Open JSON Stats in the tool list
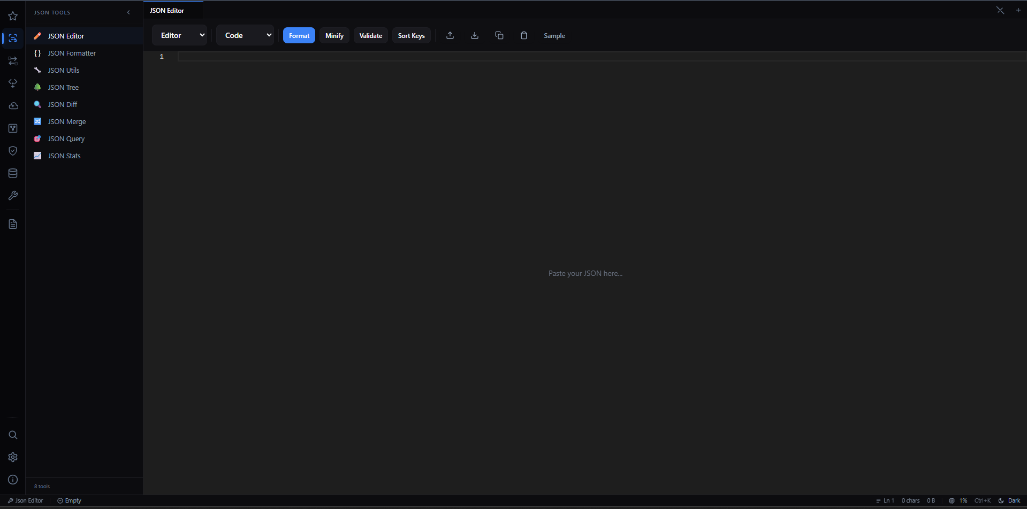This screenshot has width=1027, height=509. (x=85, y=156)
